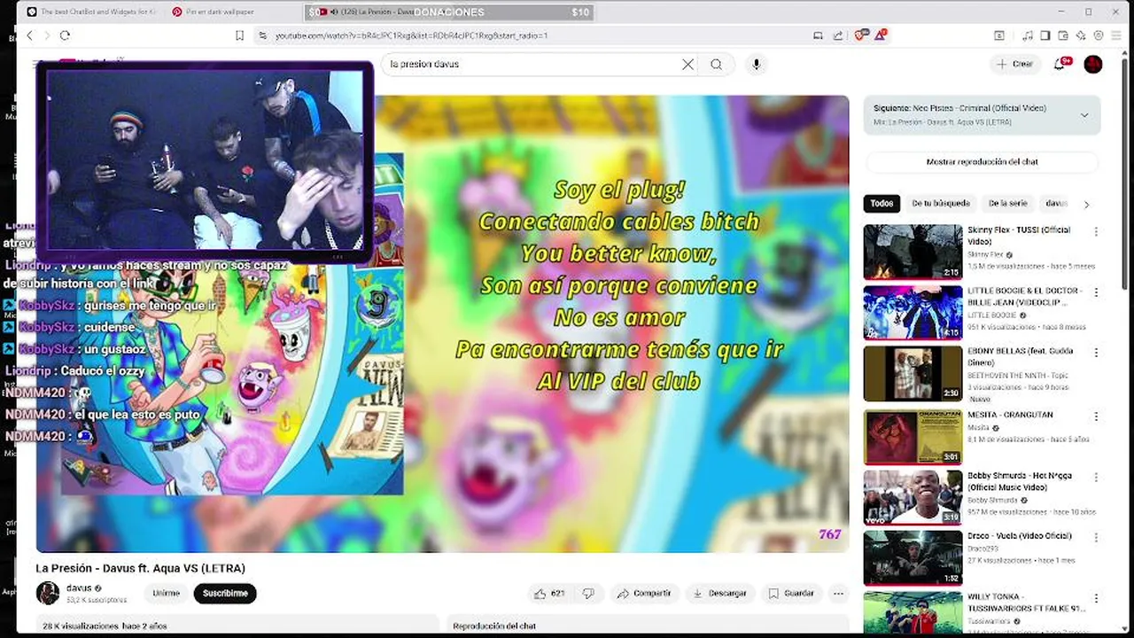
Task: Open Brave Shields lion icon
Action: [859, 35]
